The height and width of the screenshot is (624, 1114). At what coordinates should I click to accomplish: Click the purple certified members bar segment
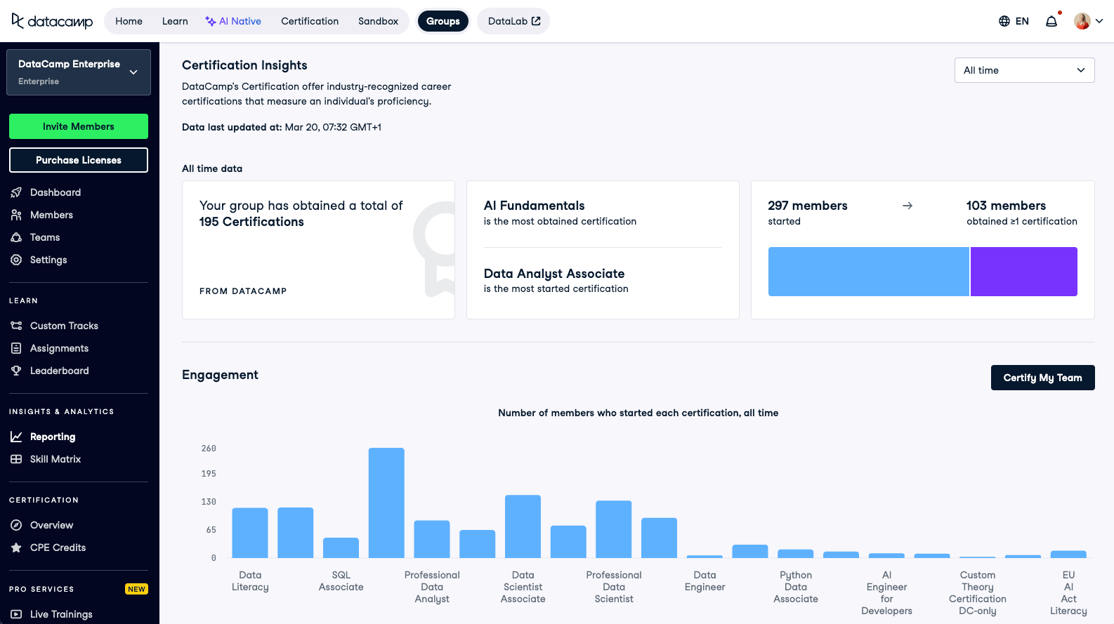pyautogui.click(x=1023, y=272)
